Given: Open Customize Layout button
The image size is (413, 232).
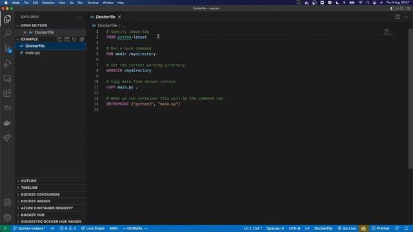Looking at the screenshot, I should [408, 8].
